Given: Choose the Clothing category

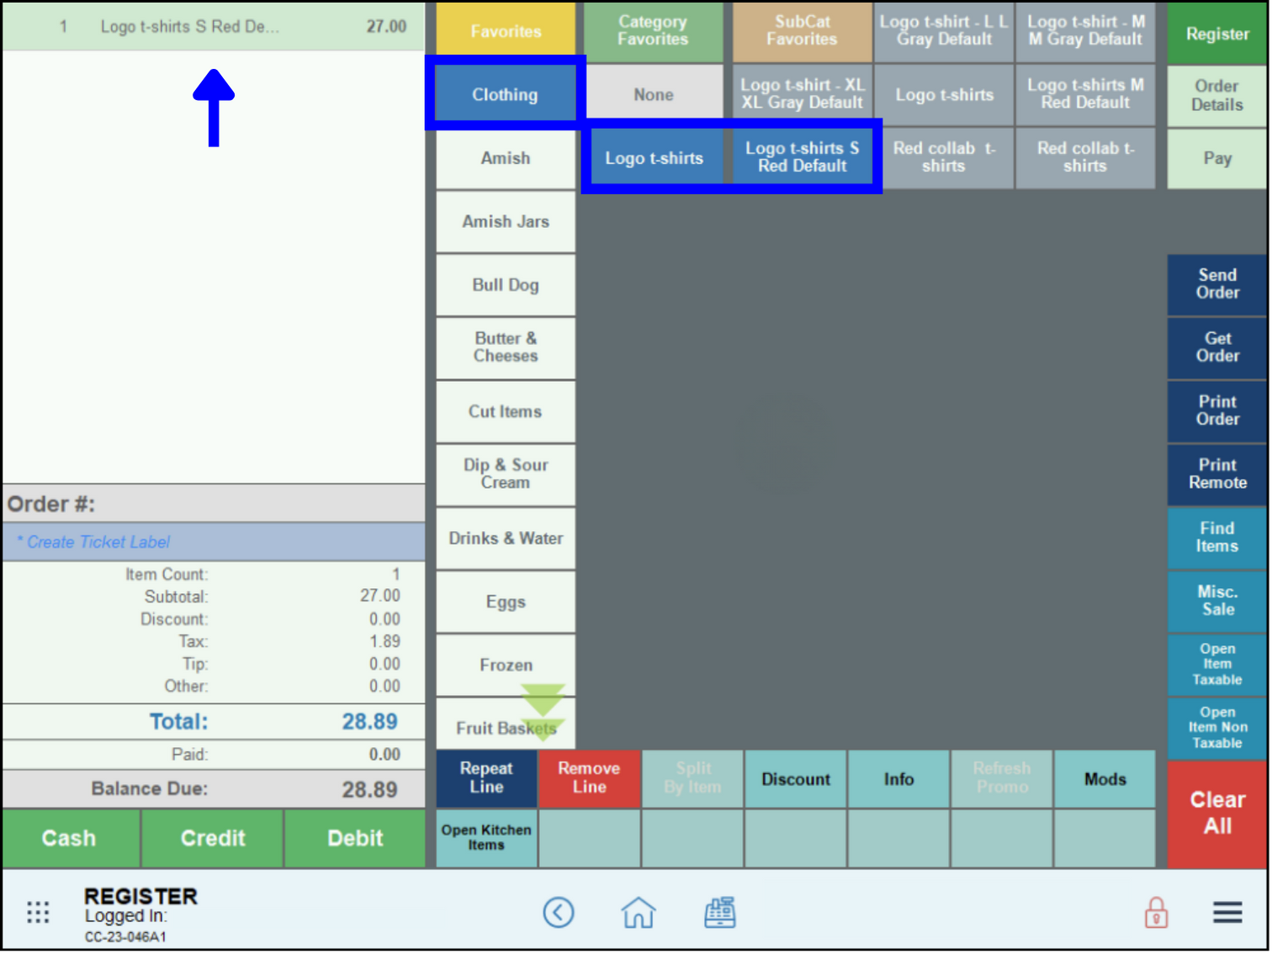Looking at the screenshot, I should point(505,94).
